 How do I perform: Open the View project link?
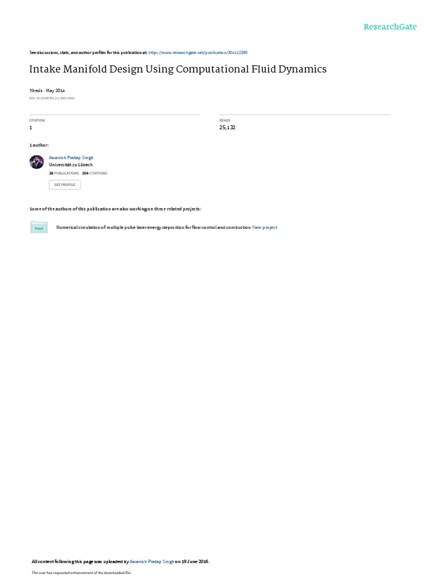tap(264, 227)
